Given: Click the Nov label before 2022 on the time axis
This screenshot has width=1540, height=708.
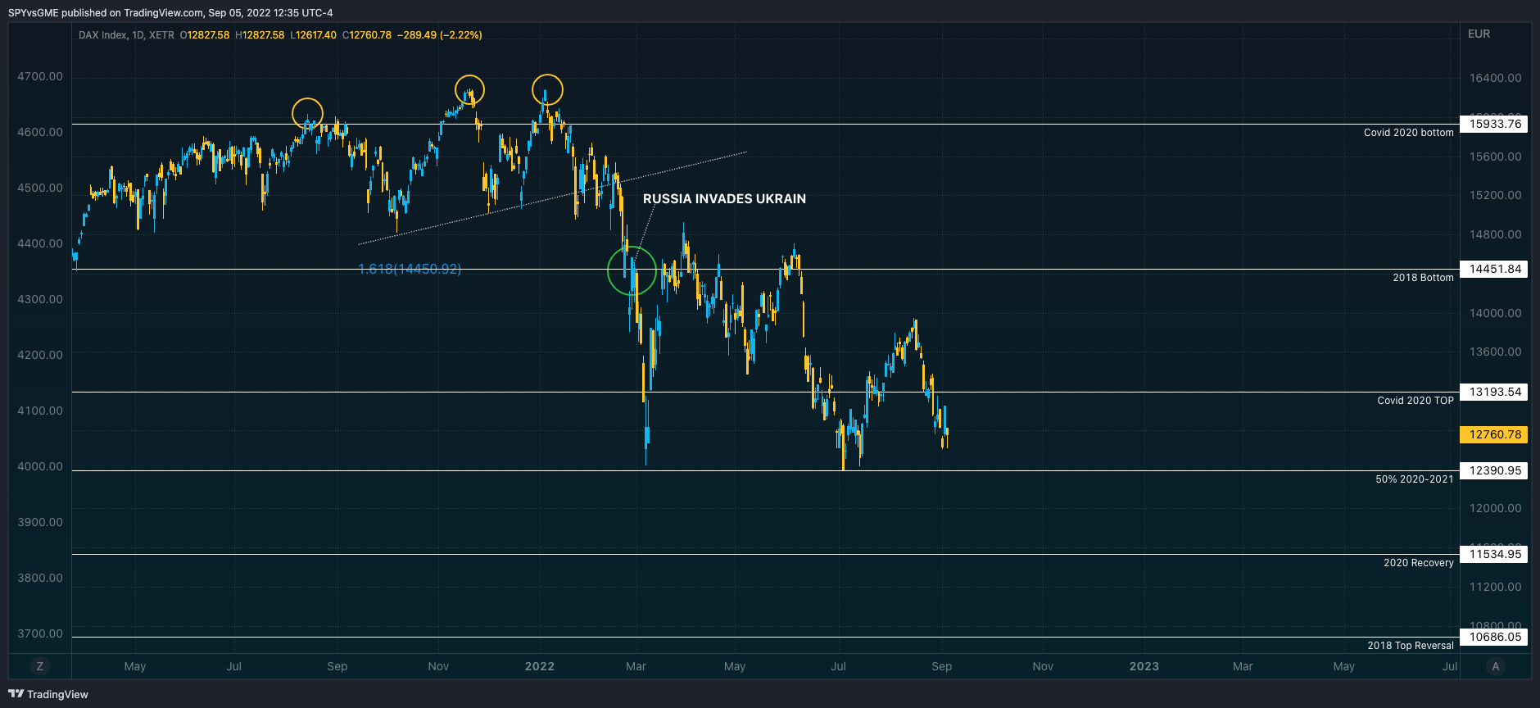Looking at the screenshot, I should pyautogui.click(x=438, y=666).
